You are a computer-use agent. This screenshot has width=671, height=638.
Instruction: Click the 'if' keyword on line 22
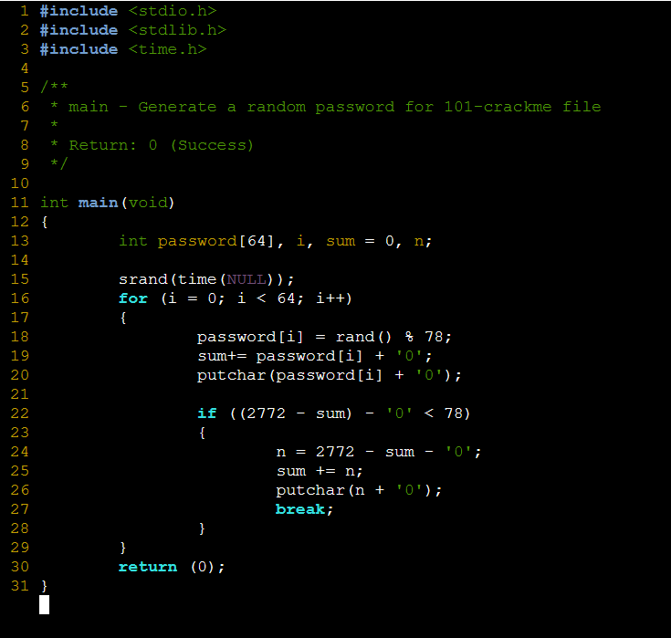(206, 413)
